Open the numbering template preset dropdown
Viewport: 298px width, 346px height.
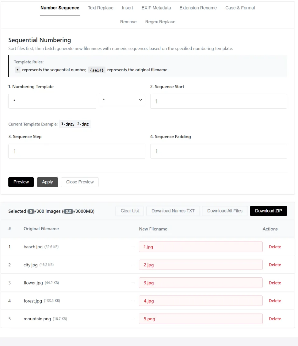click(122, 100)
